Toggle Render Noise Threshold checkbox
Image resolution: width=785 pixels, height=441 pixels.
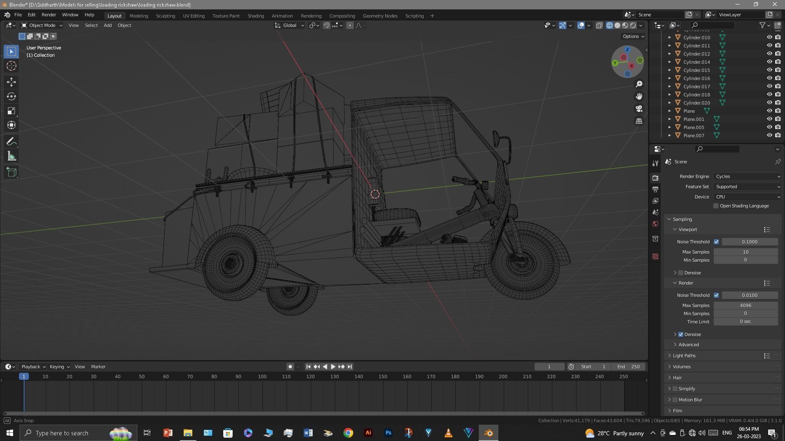[716, 295]
